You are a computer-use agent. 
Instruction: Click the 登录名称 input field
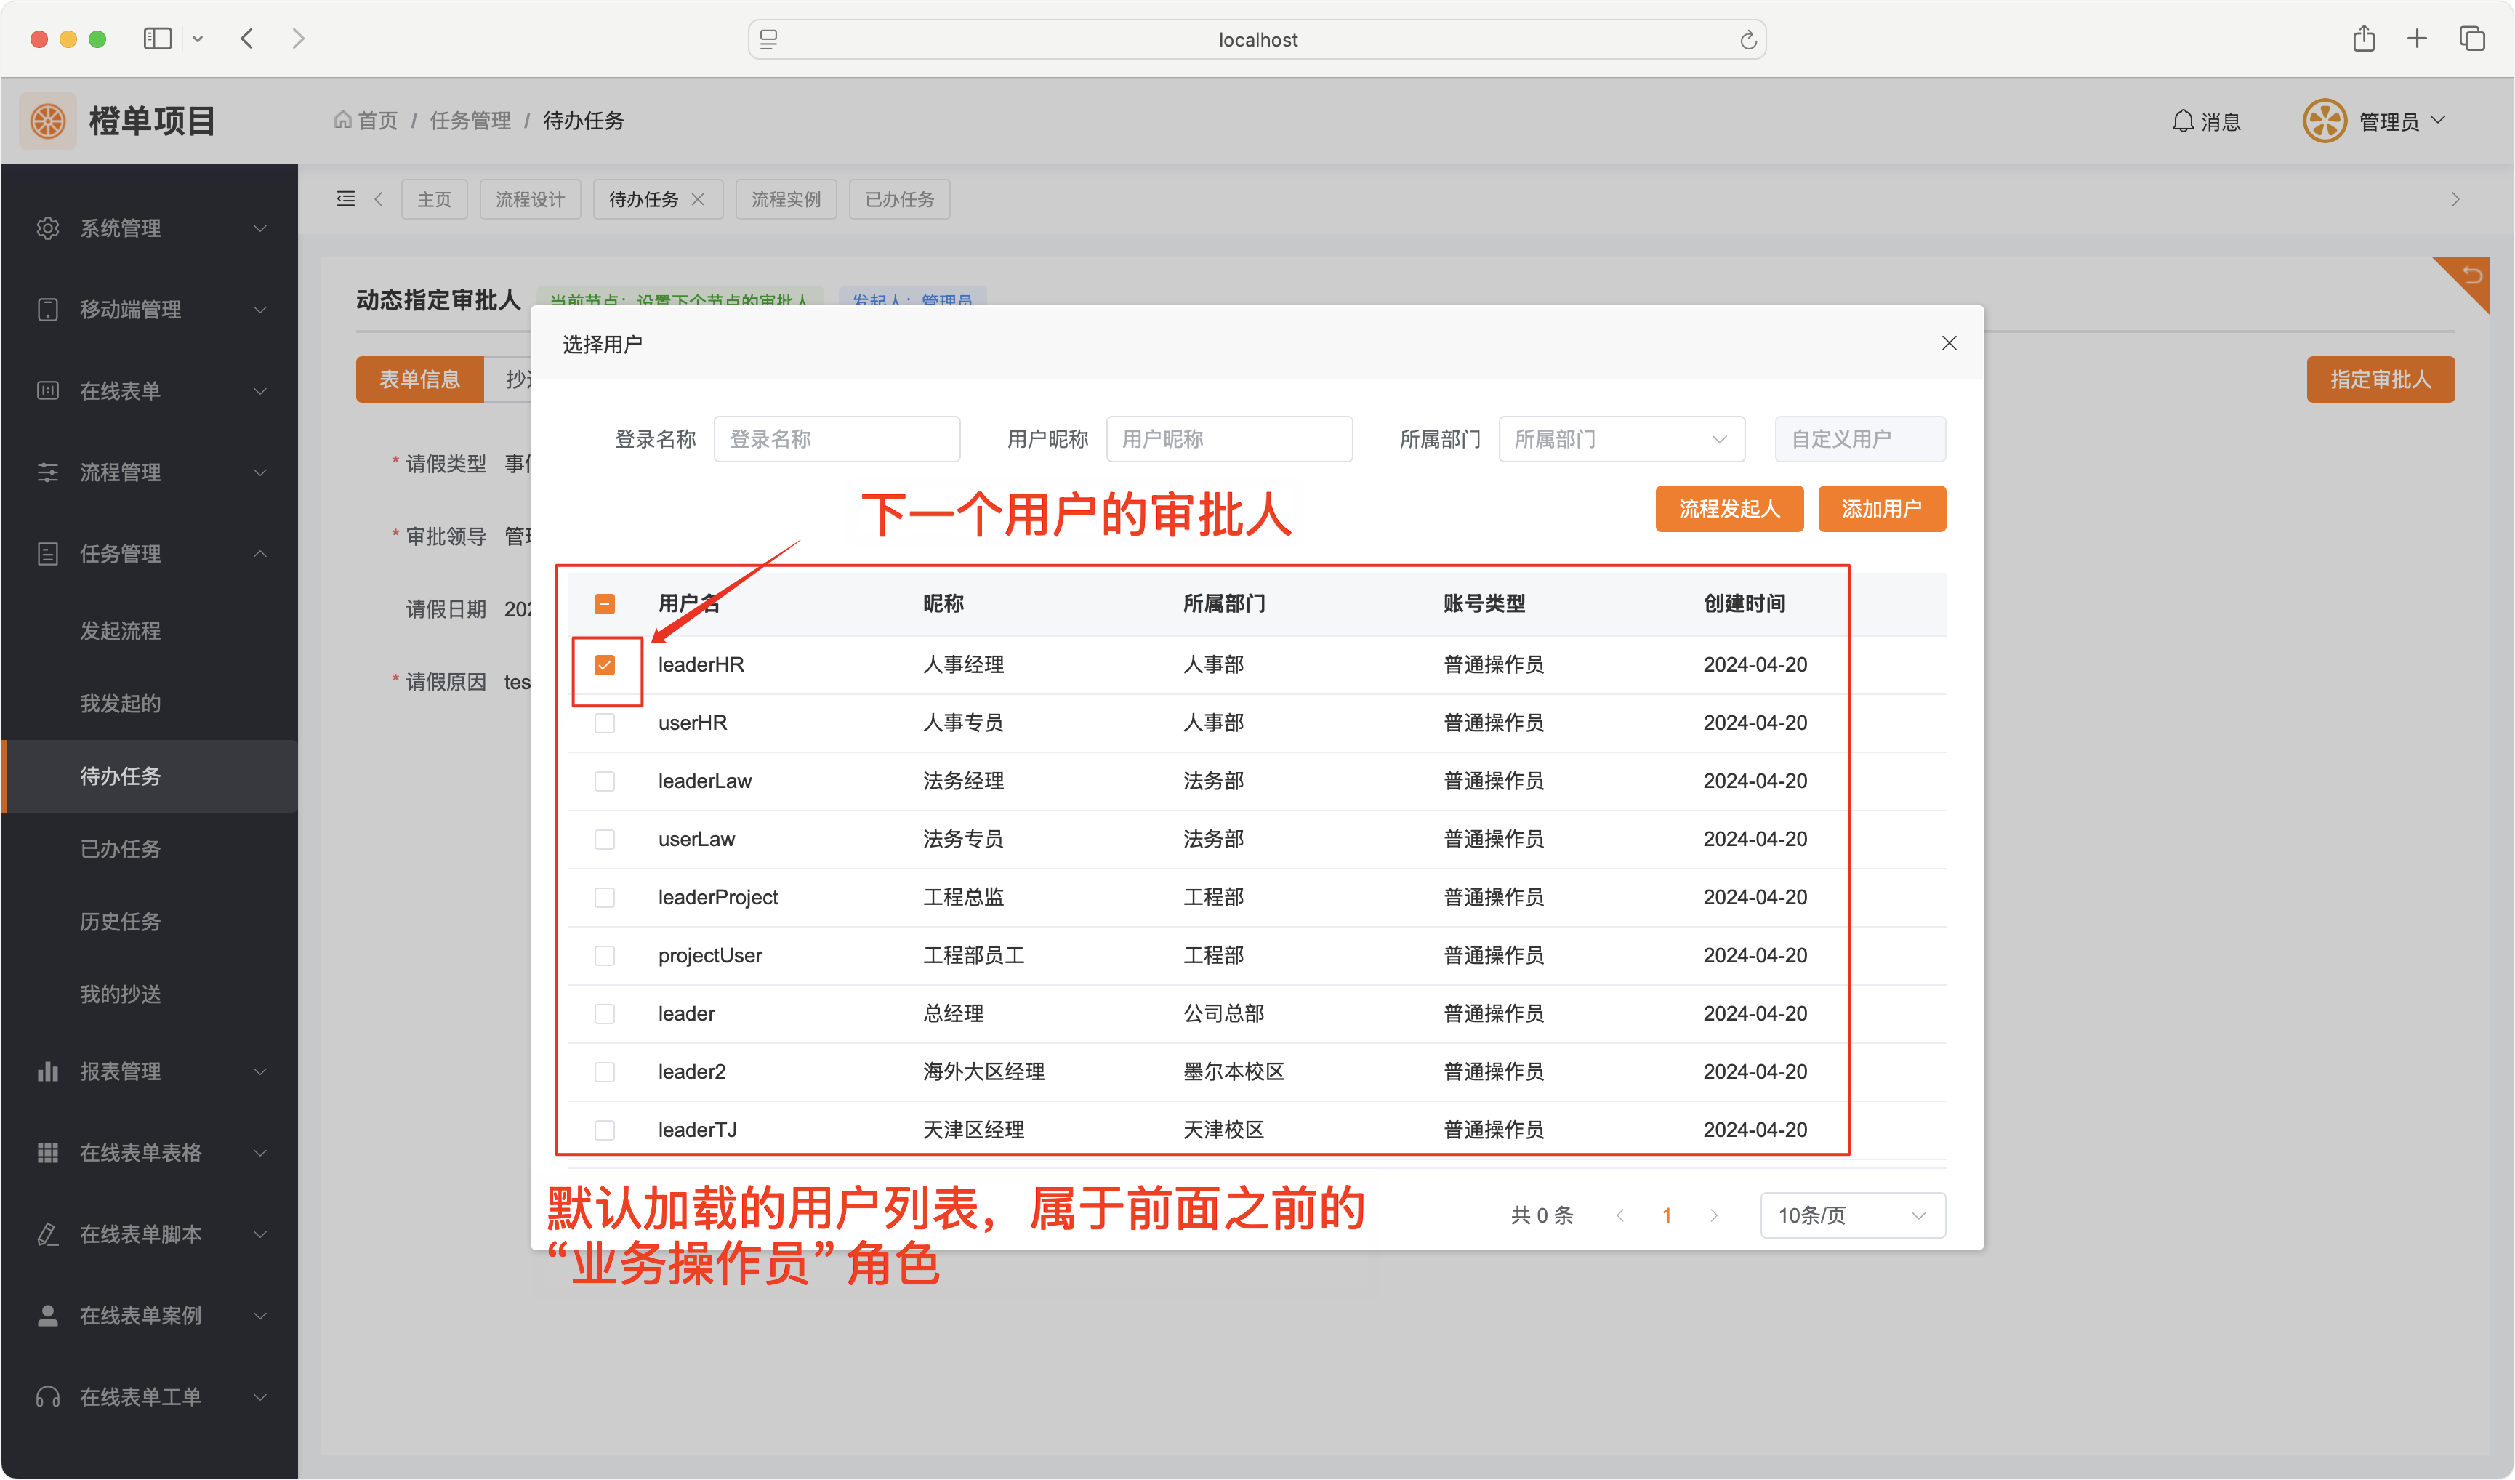[837, 439]
